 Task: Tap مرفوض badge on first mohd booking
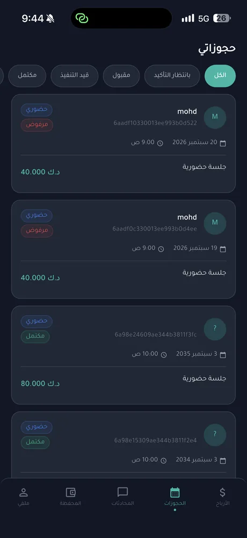(x=37, y=125)
